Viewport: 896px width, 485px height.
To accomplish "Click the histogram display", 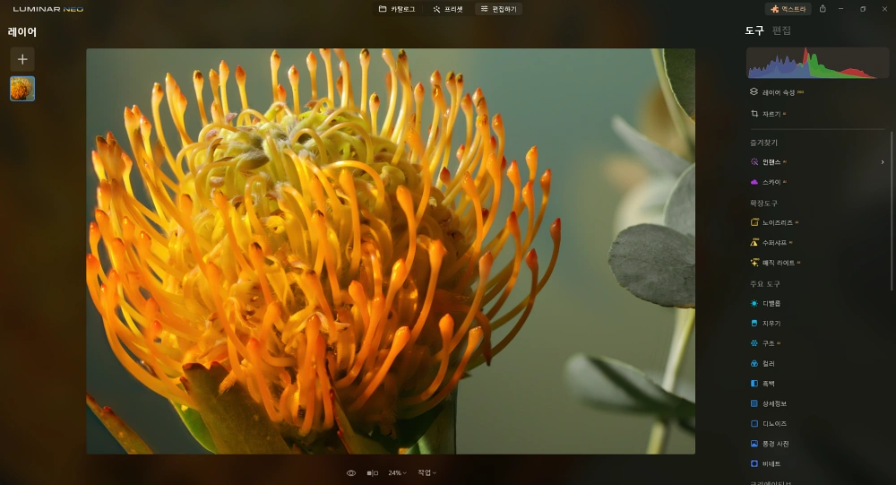I will pyautogui.click(x=817, y=63).
